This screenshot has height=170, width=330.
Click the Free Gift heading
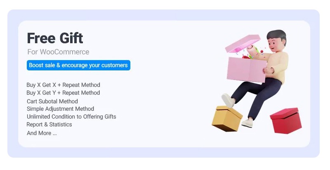tap(55, 38)
